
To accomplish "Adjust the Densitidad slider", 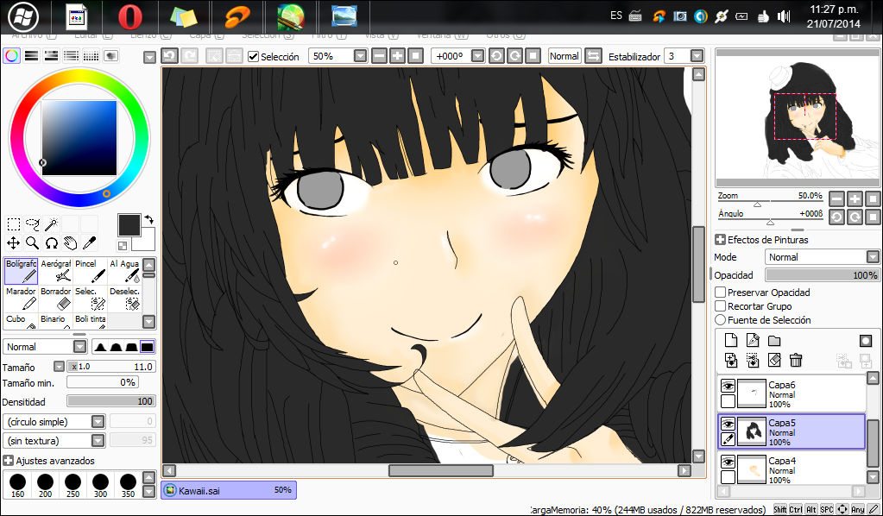I will click(x=111, y=401).
